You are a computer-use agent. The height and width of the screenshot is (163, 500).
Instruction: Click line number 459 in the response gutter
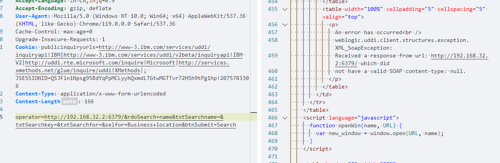pos(273,55)
